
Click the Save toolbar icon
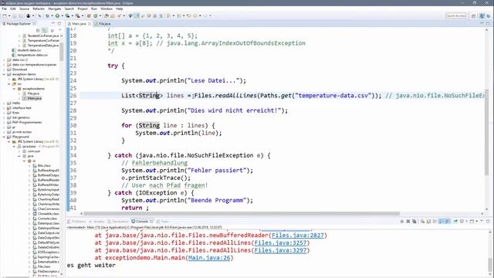point(15,15)
